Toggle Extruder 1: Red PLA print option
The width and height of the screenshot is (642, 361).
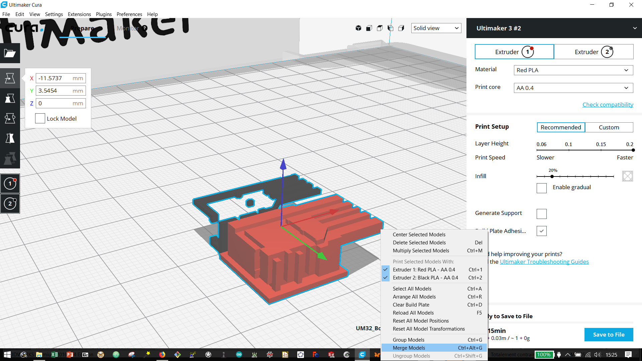pos(434,270)
